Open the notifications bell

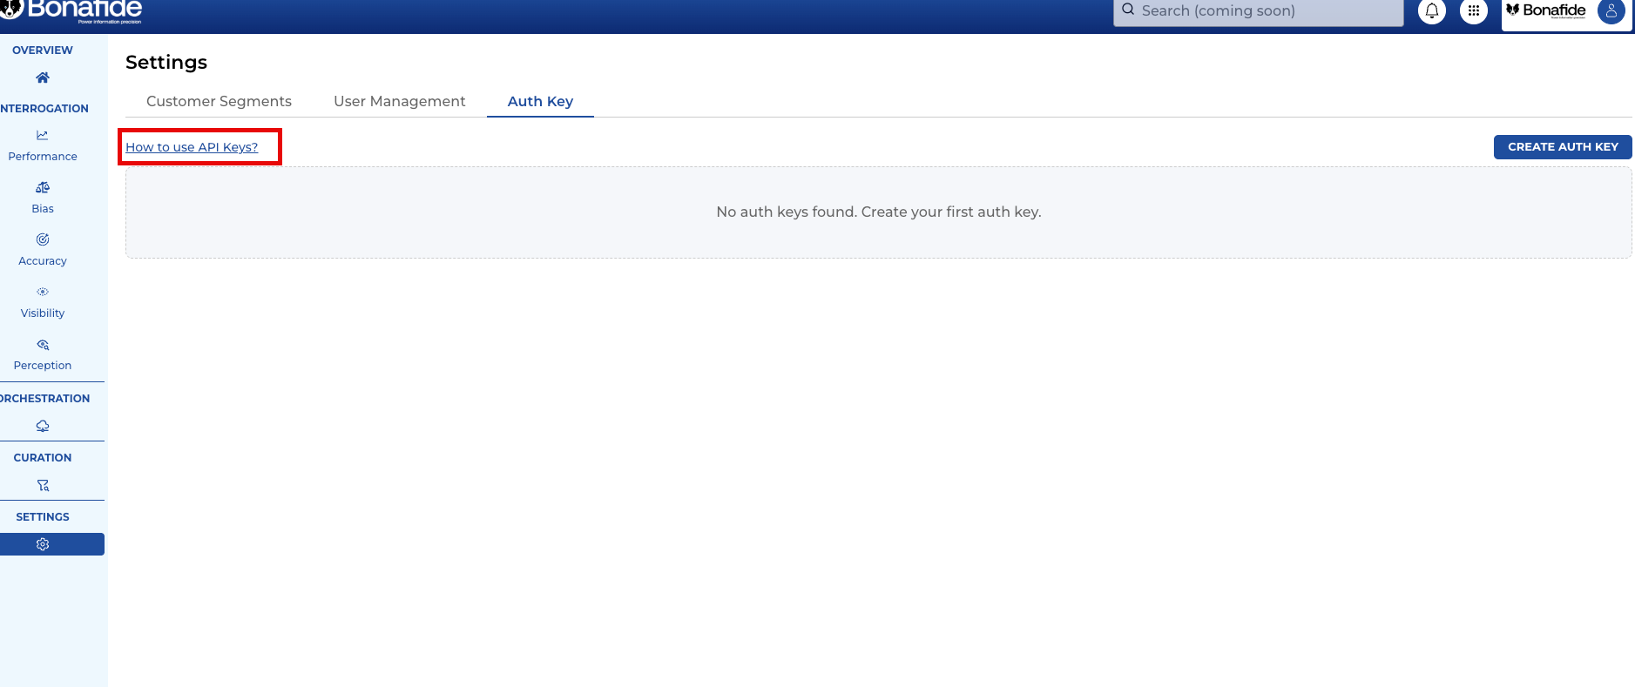pos(1431,11)
